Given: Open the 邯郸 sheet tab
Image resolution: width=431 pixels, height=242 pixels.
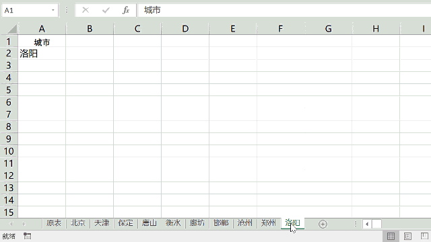Looking at the screenshot, I should [x=221, y=223].
